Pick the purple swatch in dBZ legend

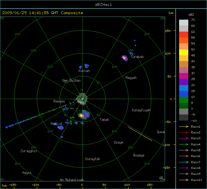(184, 82)
